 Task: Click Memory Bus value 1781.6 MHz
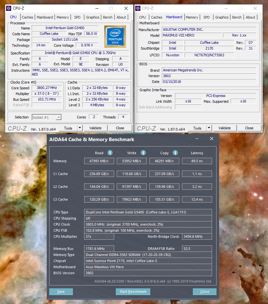click(x=99, y=249)
